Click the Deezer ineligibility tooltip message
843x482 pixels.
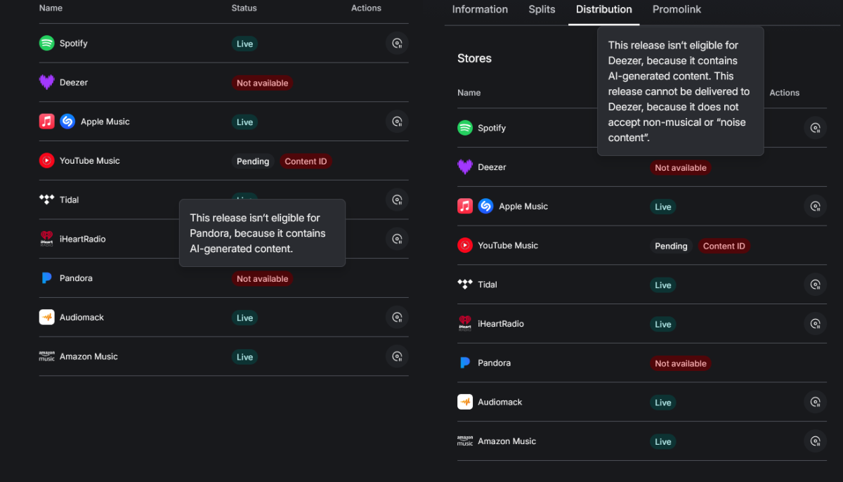680,91
